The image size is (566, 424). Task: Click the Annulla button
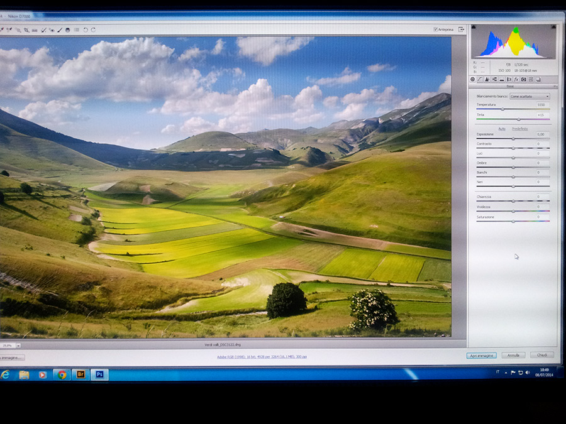pyautogui.click(x=513, y=355)
